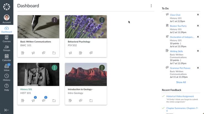The image size is (204, 114).
Task: Click the Intro Geology course code text
Action: click(x=76, y=93)
